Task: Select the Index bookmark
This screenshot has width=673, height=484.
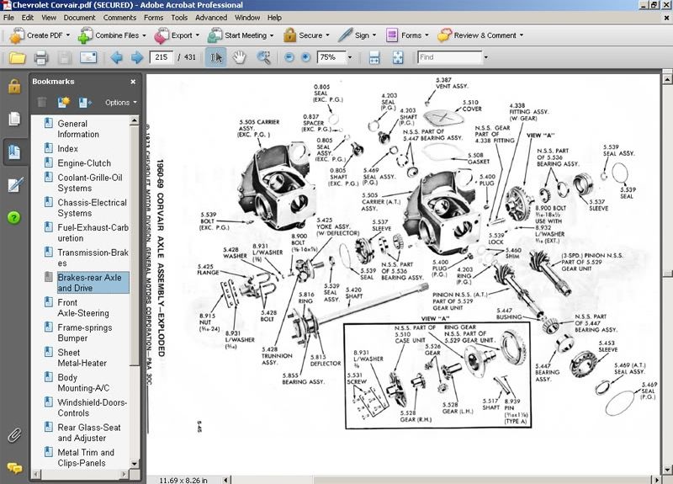Action: pos(68,149)
